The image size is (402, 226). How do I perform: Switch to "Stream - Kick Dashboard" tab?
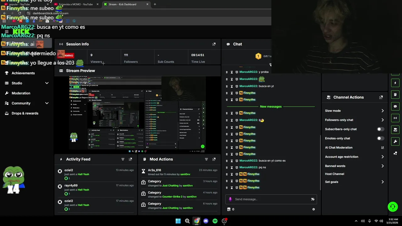(x=126, y=4)
